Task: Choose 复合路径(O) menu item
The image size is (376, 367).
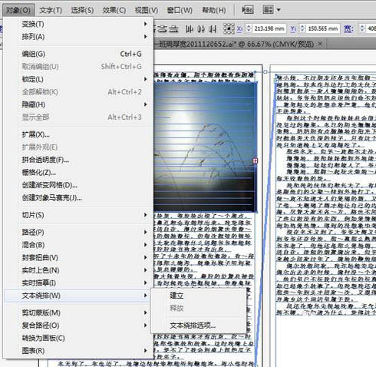Action: tap(78, 326)
